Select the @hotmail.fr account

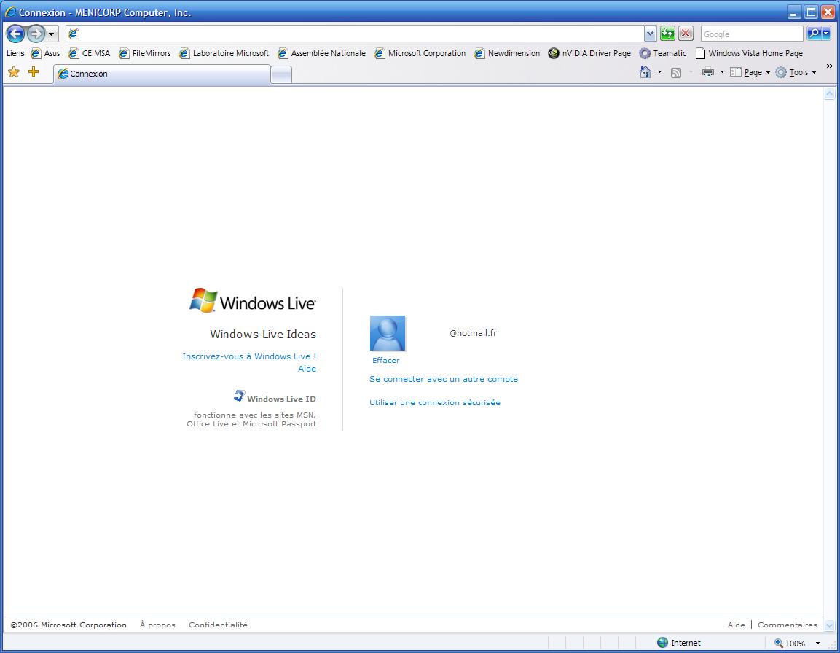[x=473, y=333]
